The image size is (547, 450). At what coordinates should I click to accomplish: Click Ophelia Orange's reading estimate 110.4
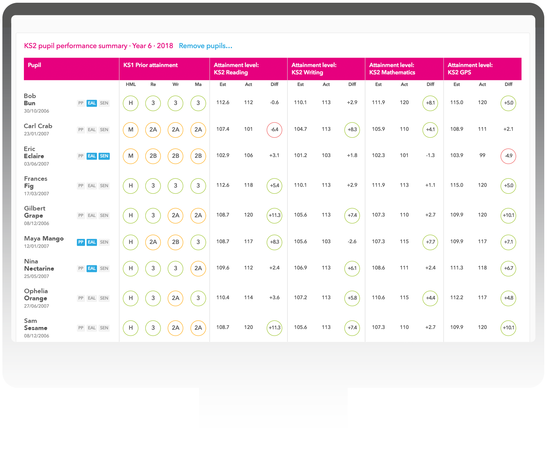point(223,298)
